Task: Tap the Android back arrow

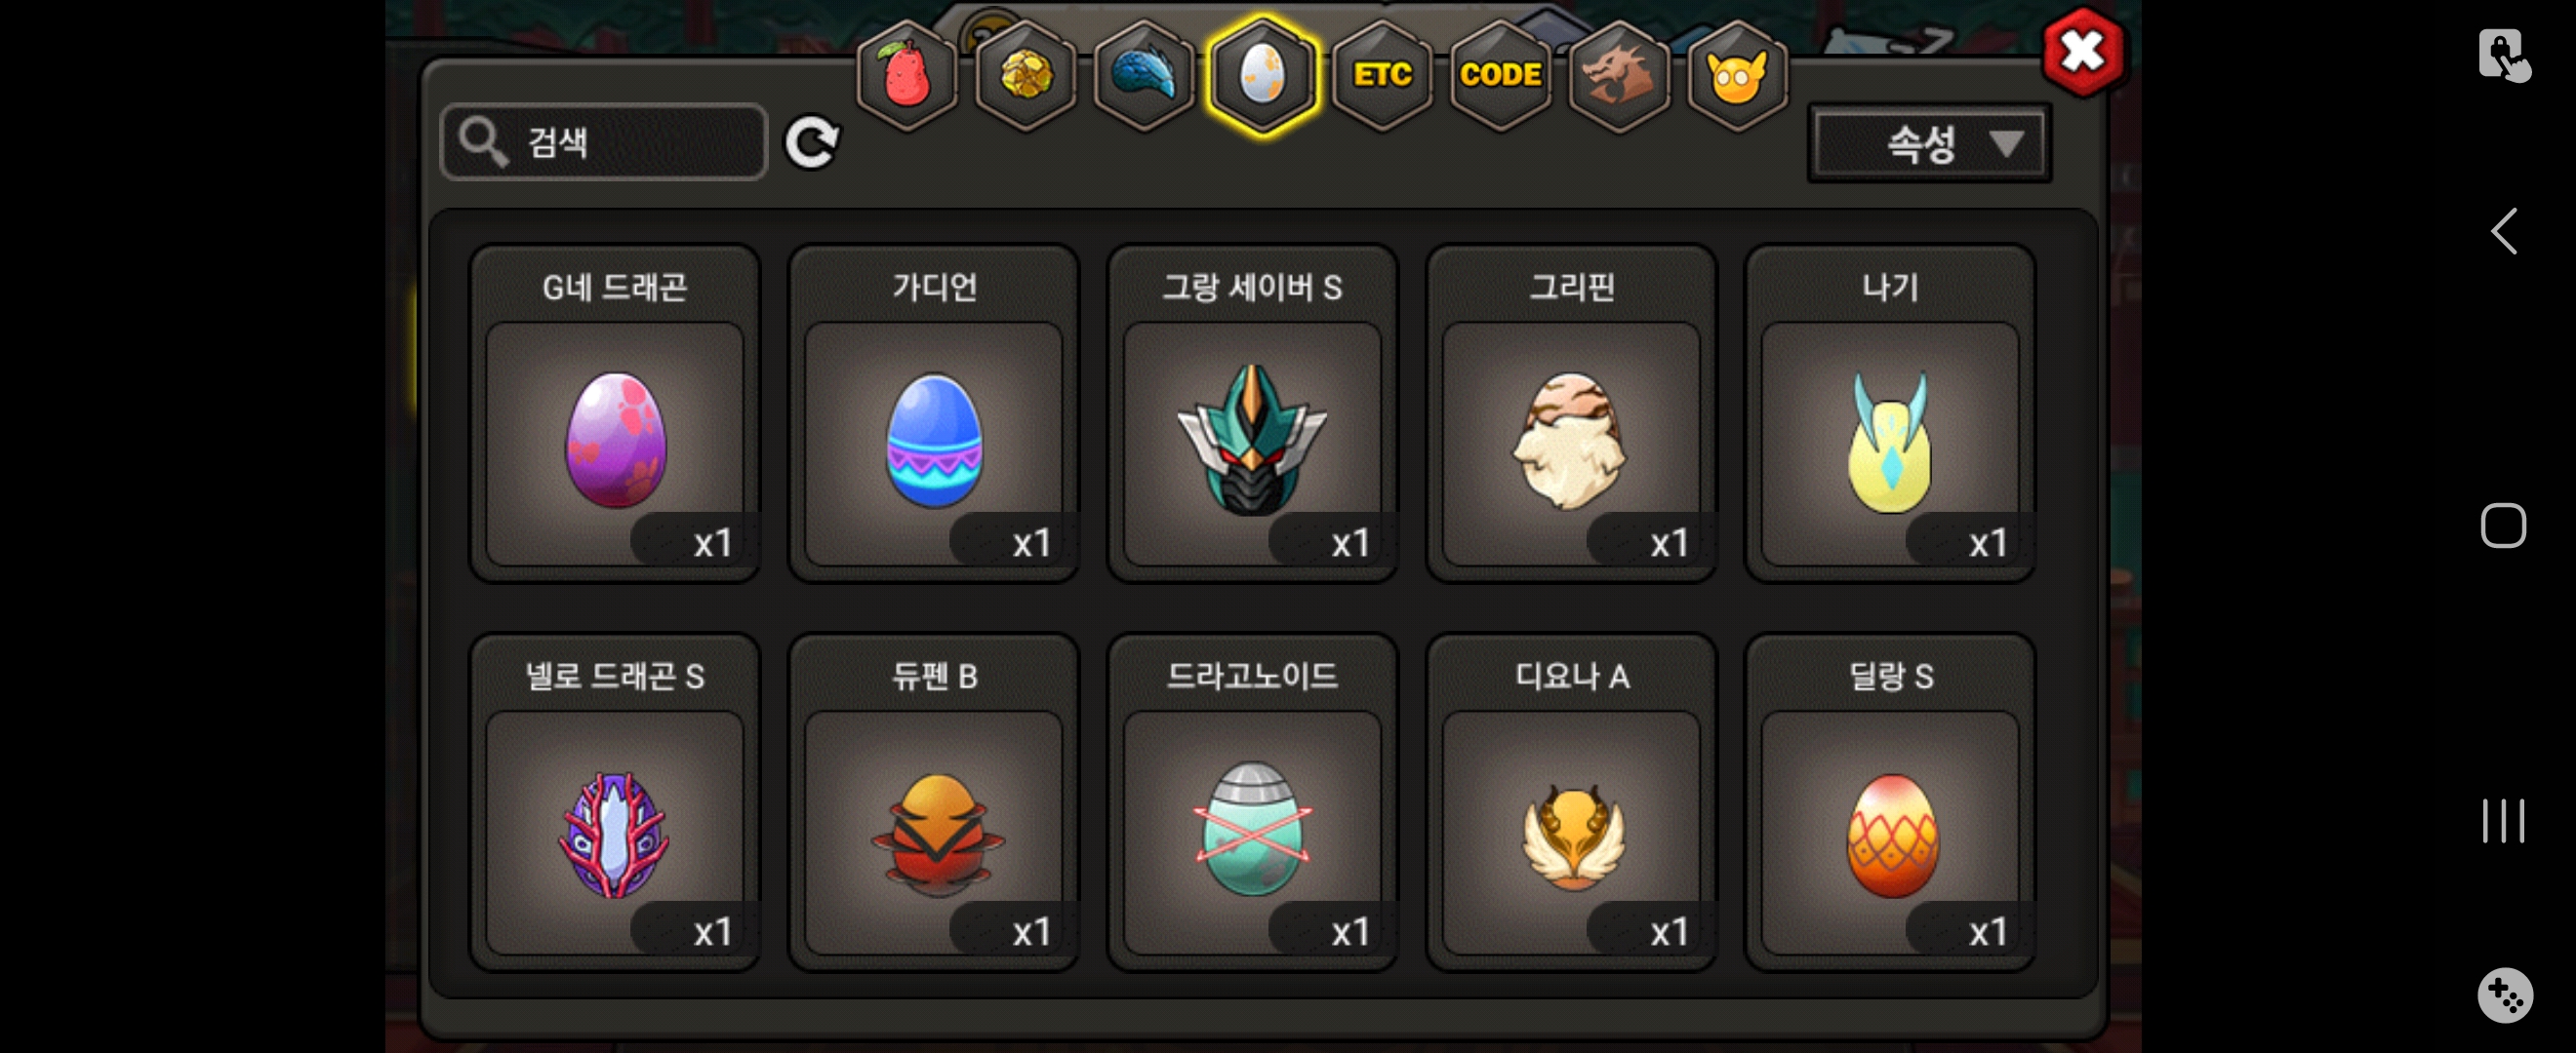Action: click(x=2504, y=232)
